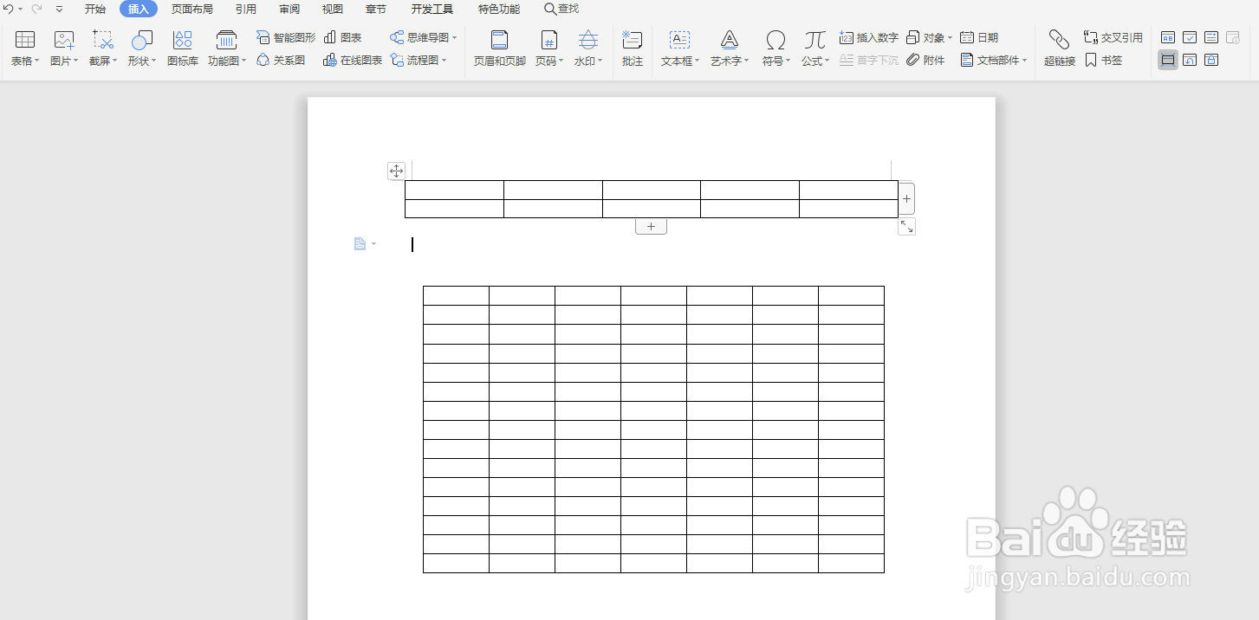Click the table resize handle

906,226
